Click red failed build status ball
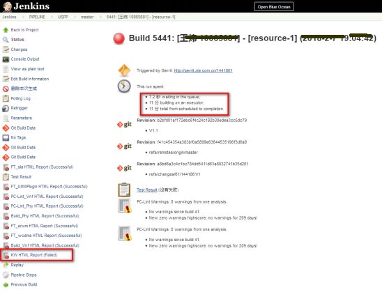Screen dimensions: 382x292 point(119,39)
